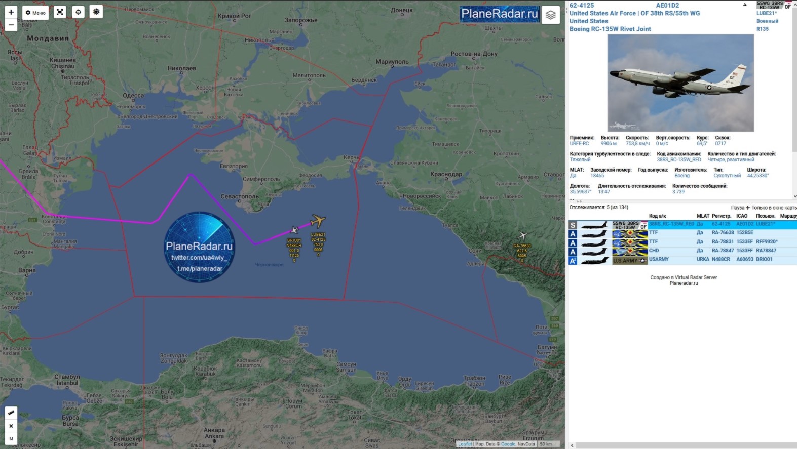797x449 pixels.
Task: Select the BRIO01 aircraft marker on map
Action: (x=294, y=230)
